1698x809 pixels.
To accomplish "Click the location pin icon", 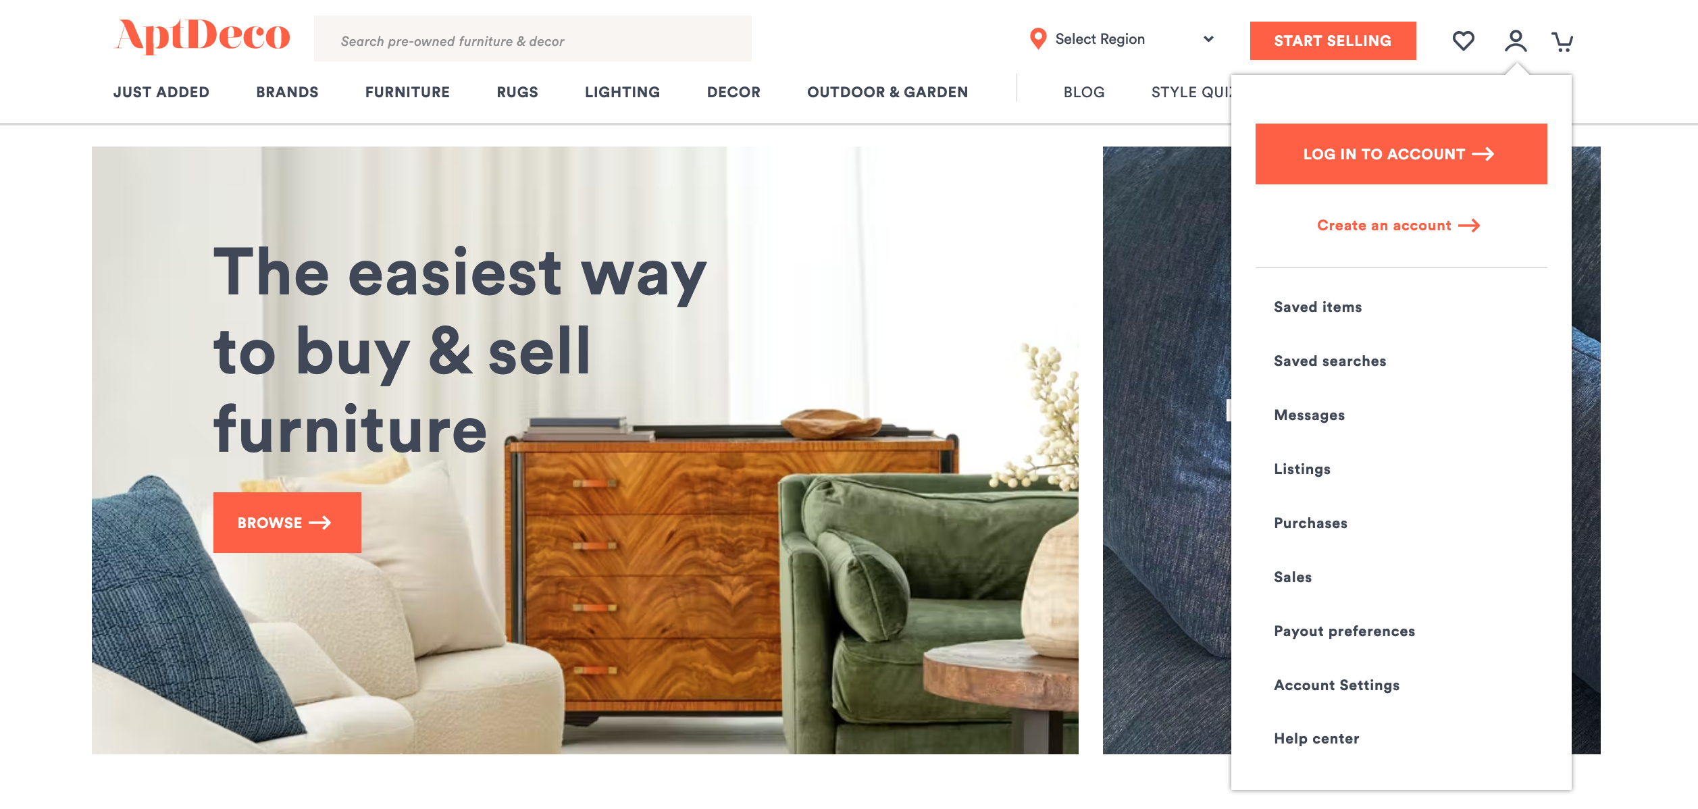I will [x=1037, y=39].
